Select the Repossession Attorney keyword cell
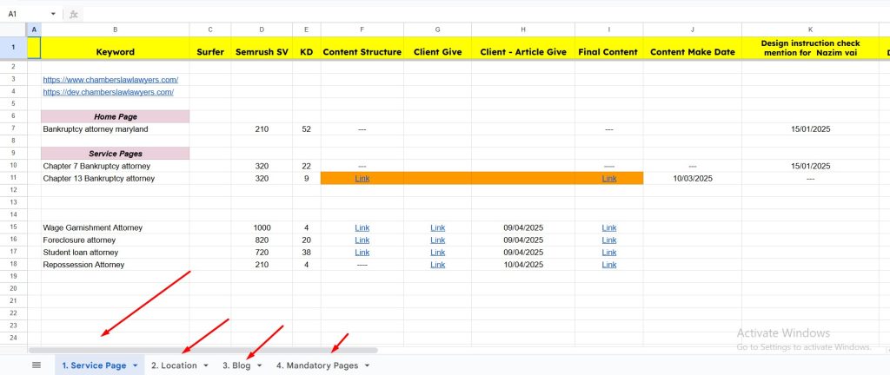The height and width of the screenshot is (375, 890). (116, 265)
